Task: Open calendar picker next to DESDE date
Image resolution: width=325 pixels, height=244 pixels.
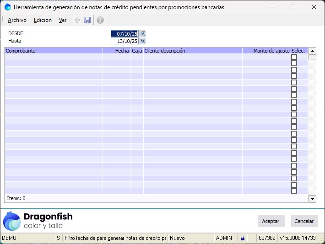Action: coord(142,33)
